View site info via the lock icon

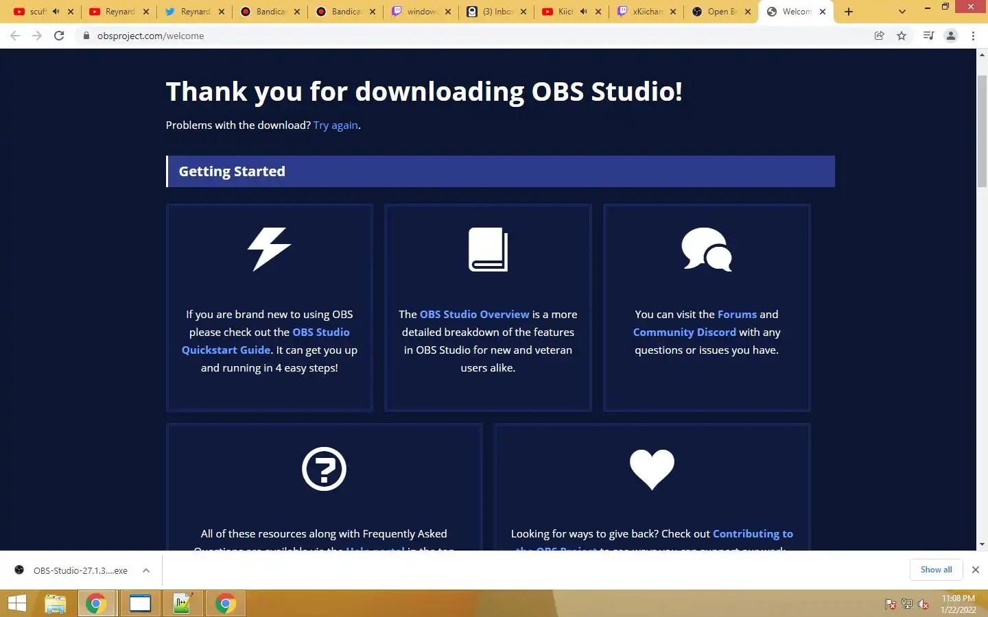86,36
